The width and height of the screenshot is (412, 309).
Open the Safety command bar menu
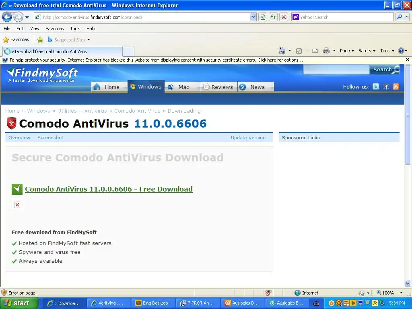(367, 51)
